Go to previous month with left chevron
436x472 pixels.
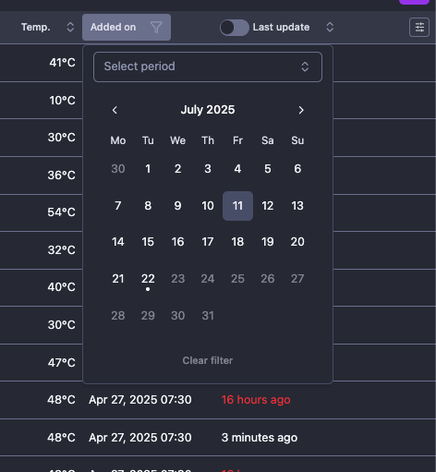[115, 110]
